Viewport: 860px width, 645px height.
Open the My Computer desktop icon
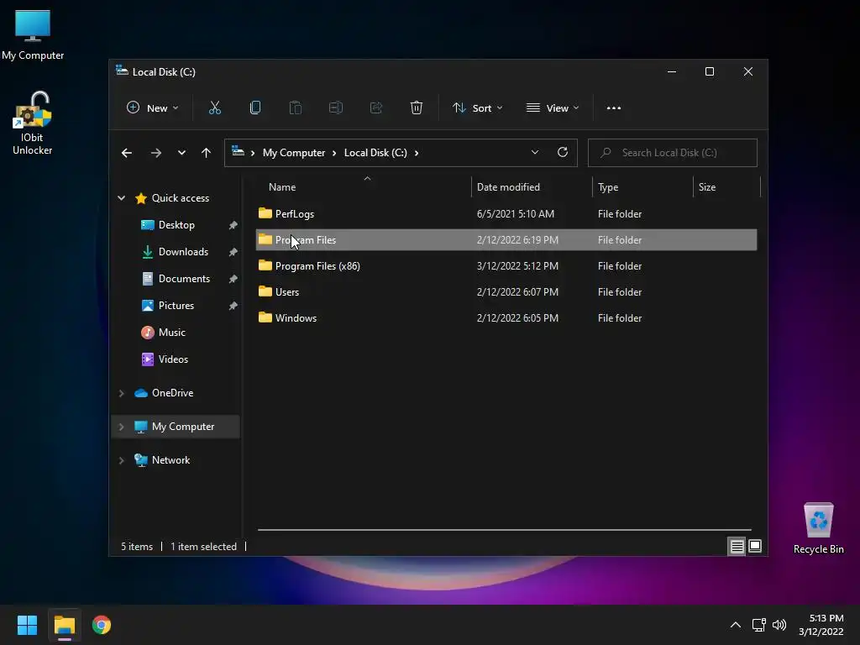[x=33, y=35]
